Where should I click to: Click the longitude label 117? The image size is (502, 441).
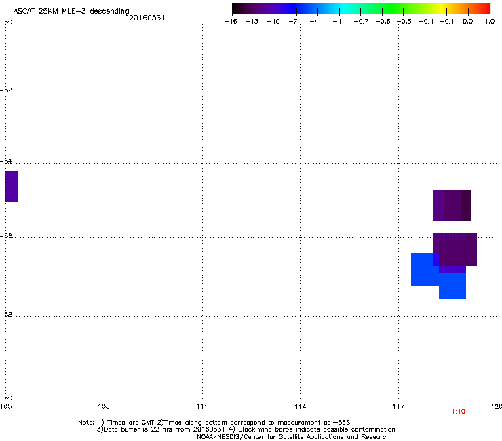(x=398, y=406)
